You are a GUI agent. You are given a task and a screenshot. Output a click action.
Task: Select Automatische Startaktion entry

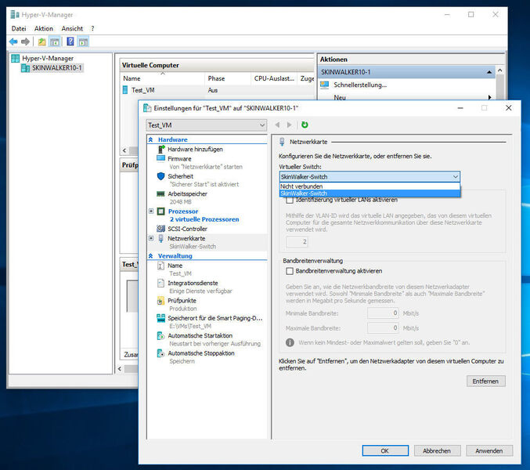(x=200, y=336)
